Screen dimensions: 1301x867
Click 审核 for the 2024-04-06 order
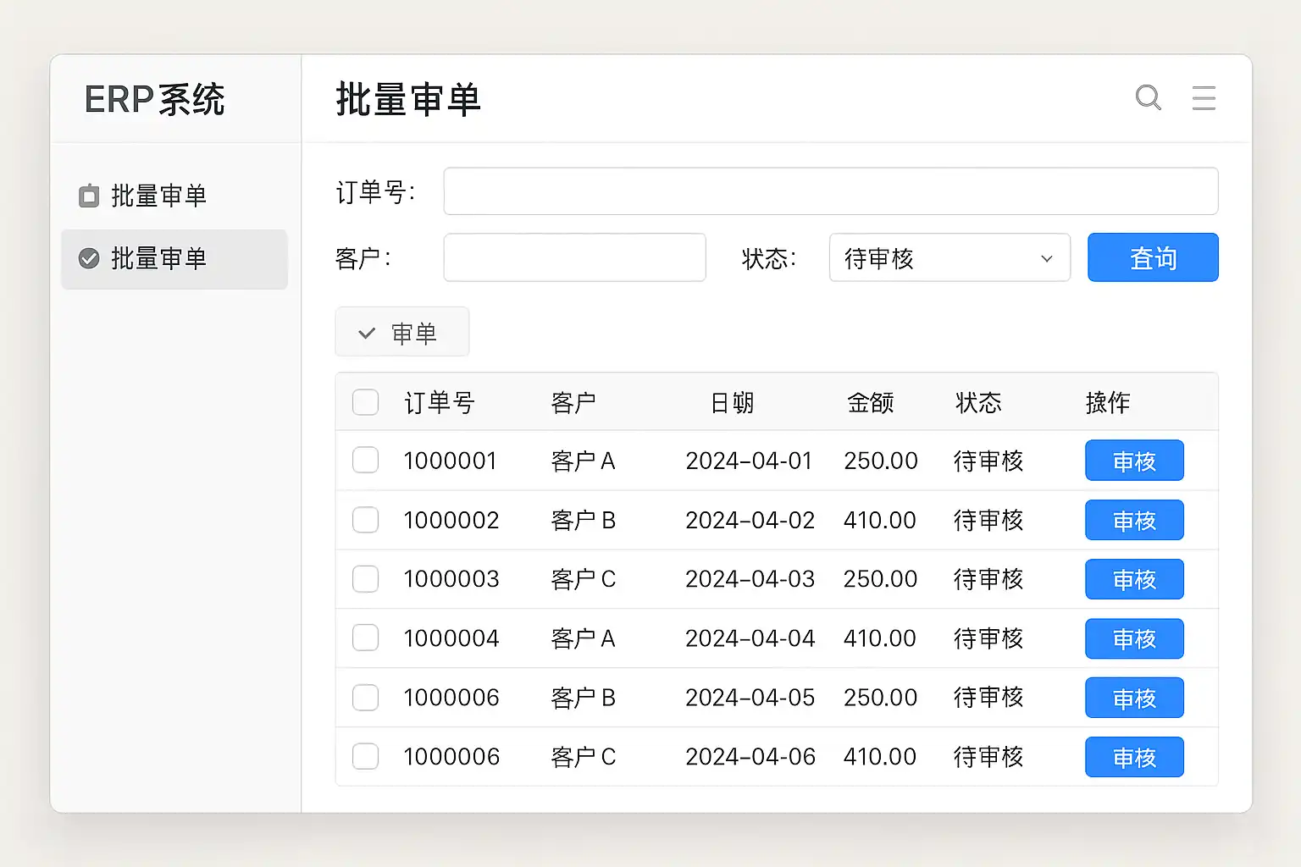click(1134, 757)
